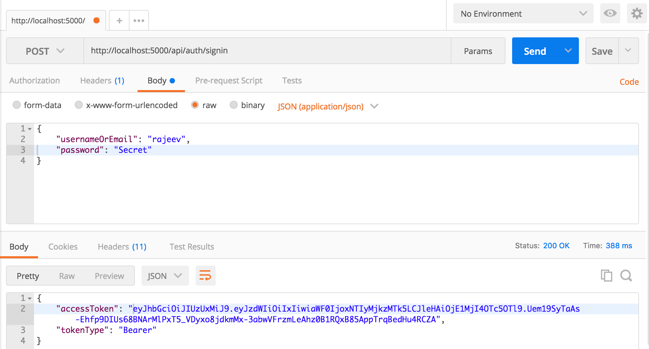Click the Send button
This screenshot has width=649, height=349.
pos(535,51)
